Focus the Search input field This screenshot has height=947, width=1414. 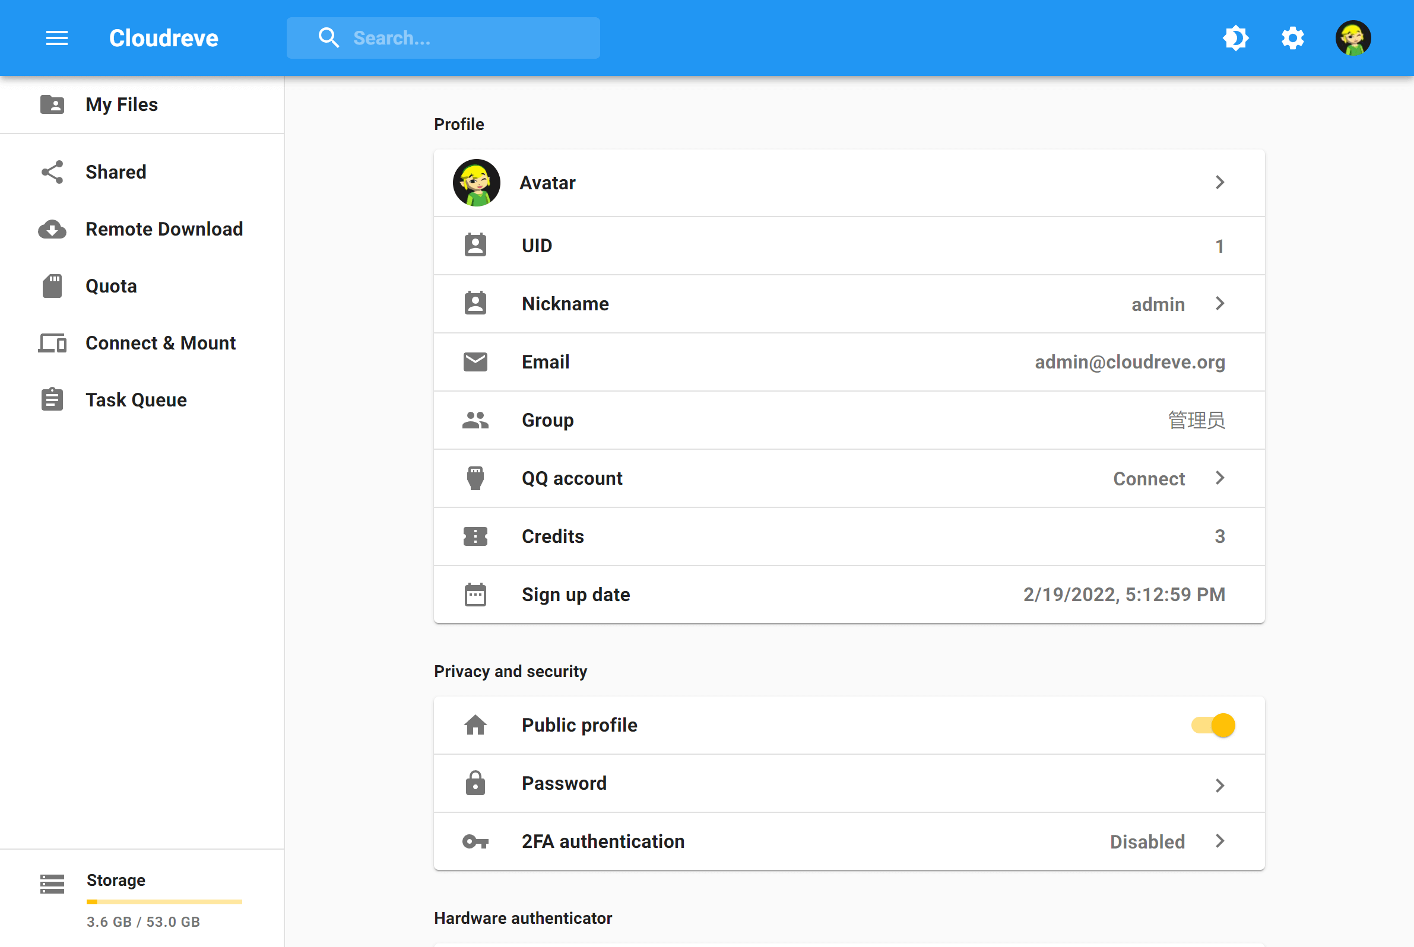pos(443,38)
